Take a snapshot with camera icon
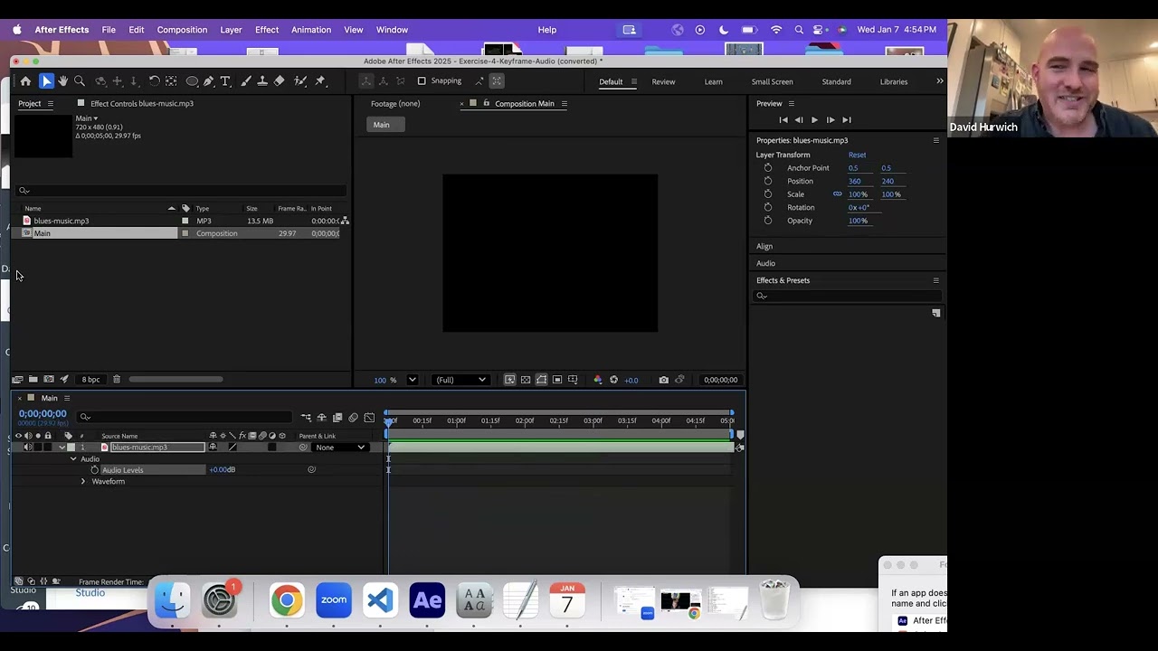Viewport: 1158px width, 651px height. click(663, 380)
